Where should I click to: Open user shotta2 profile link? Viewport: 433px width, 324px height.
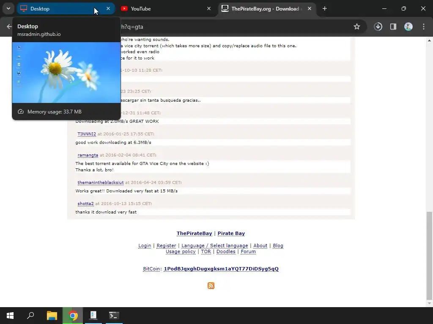click(x=85, y=204)
